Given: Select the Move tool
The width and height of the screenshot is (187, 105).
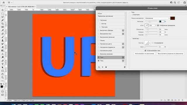Looking at the screenshot, I should pyautogui.click(x=3, y=10).
